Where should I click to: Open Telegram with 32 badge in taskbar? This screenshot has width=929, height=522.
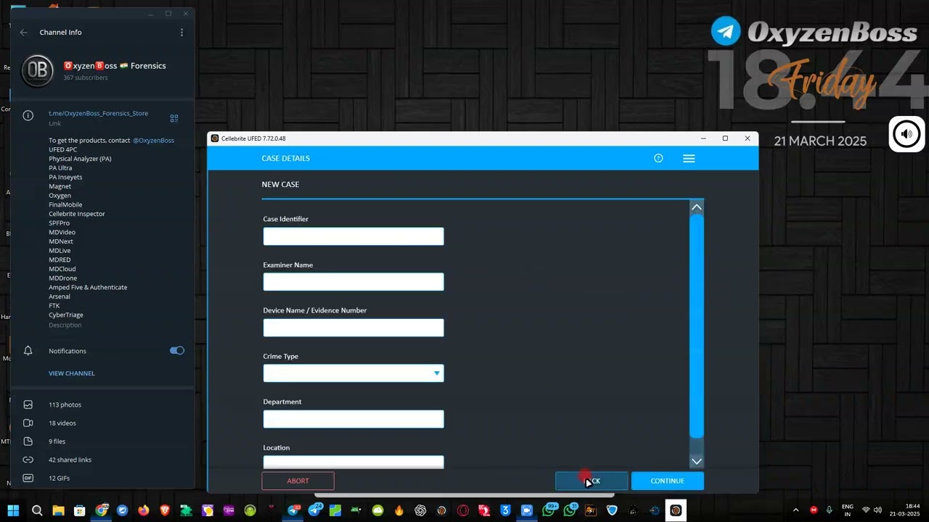293,510
